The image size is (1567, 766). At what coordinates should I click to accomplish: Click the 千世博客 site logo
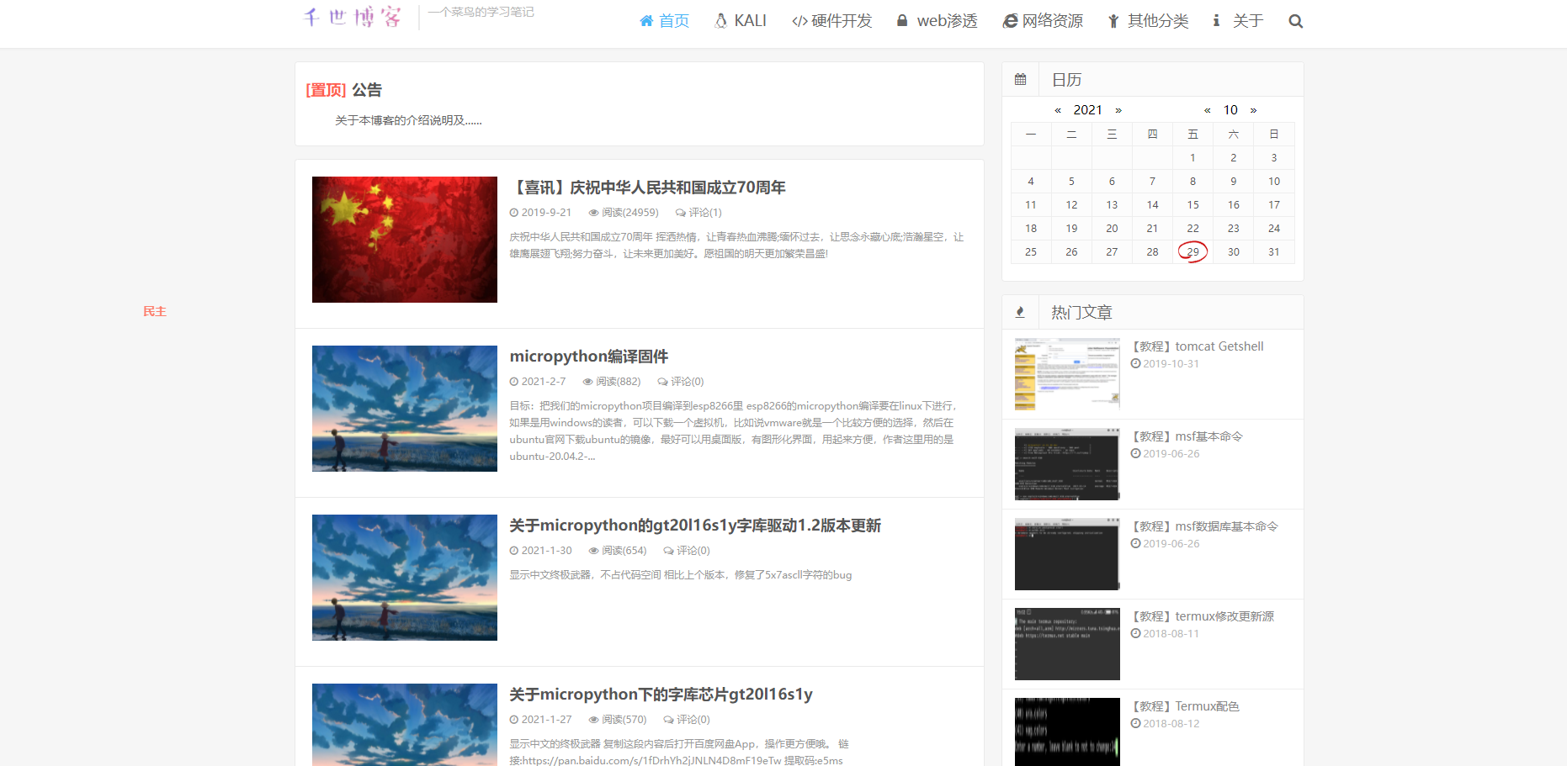pos(353,17)
